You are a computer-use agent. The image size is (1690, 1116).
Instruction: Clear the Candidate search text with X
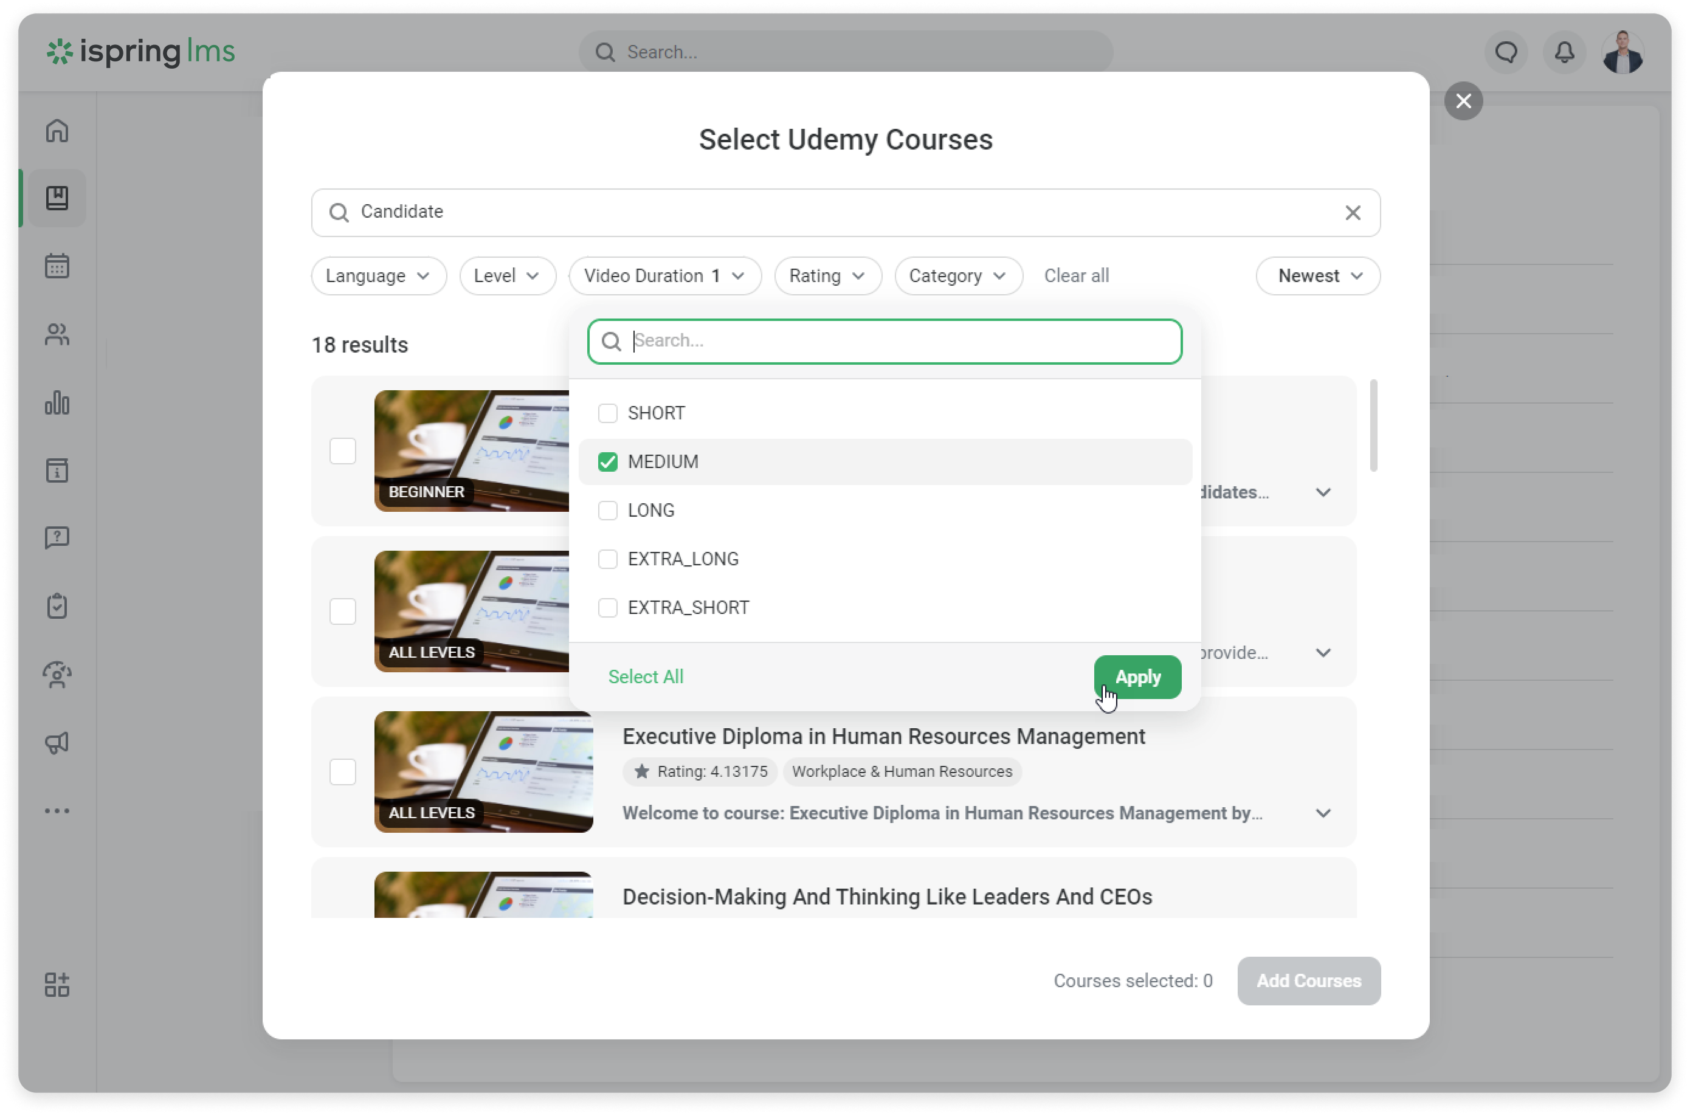pyautogui.click(x=1353, y=213)
